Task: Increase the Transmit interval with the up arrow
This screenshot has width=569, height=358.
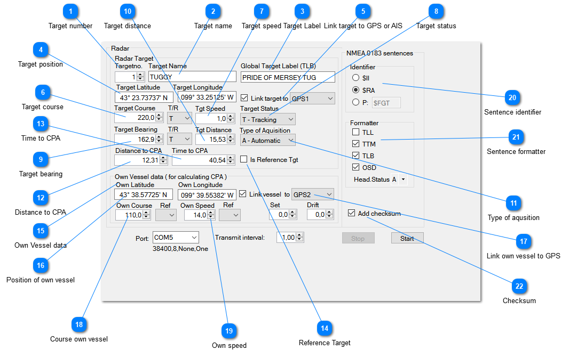Action: 299,235
